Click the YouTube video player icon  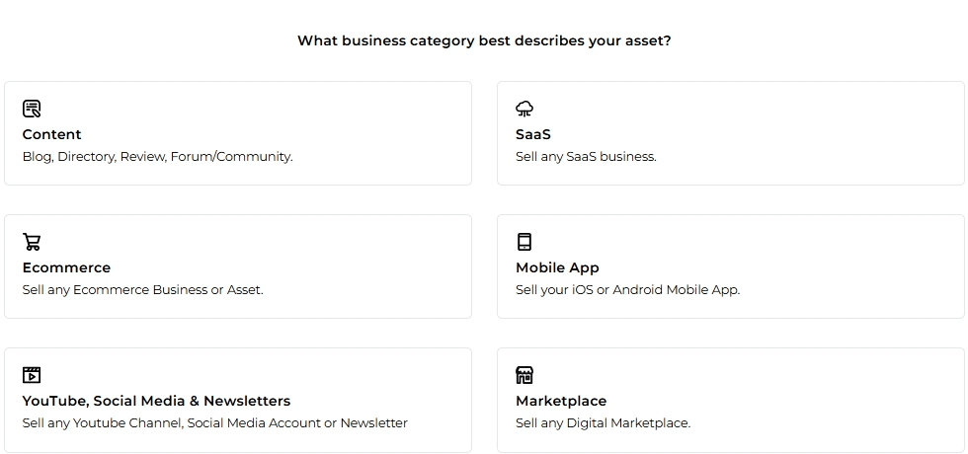(x=32, y=375)
